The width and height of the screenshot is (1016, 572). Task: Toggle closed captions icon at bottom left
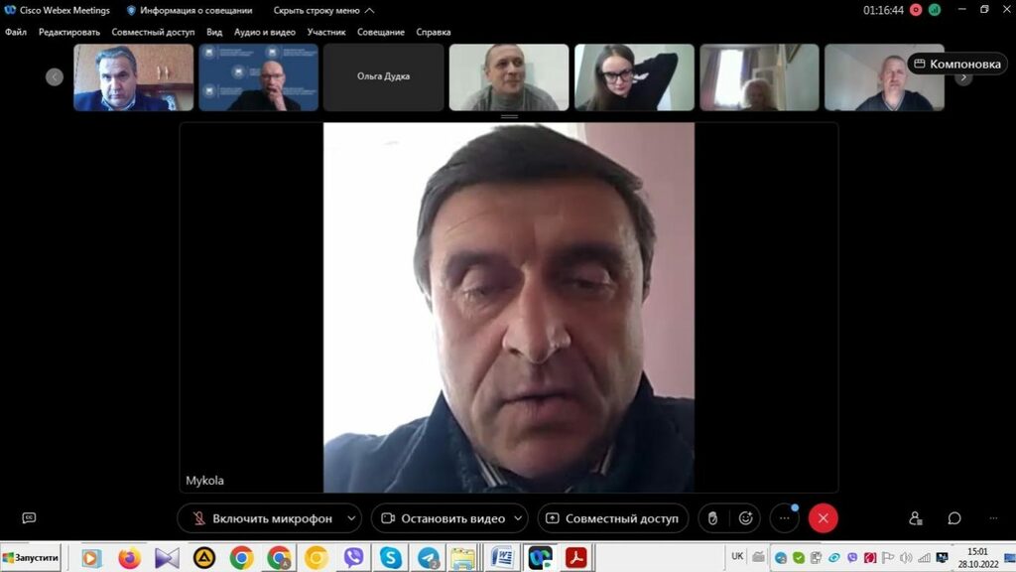29,518
